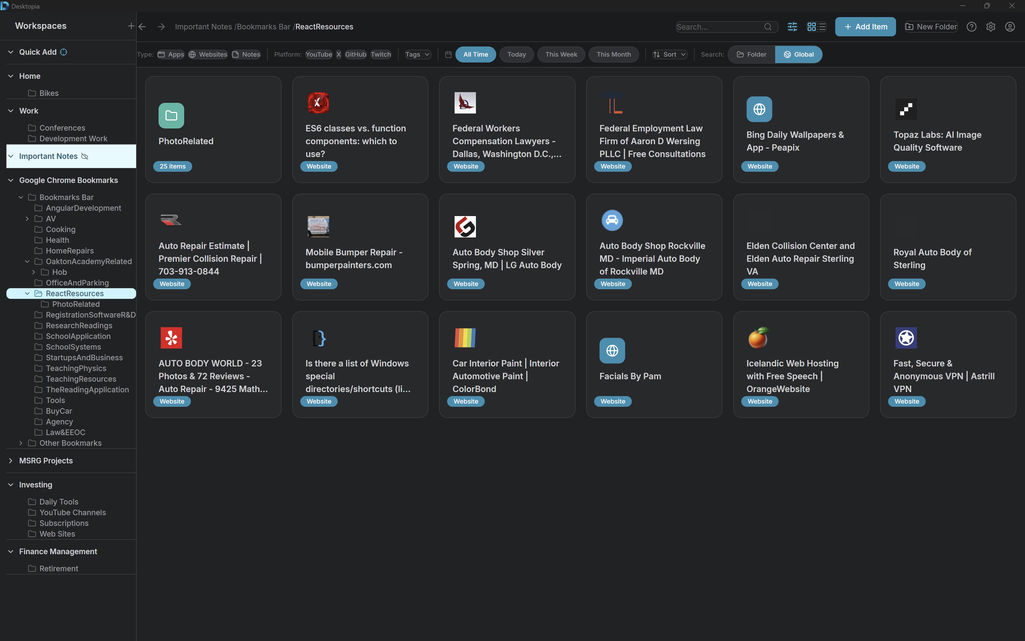Click the plus icon beside Workspaces
Screen dimensions: 1025x641
click(x=131, y=26)
